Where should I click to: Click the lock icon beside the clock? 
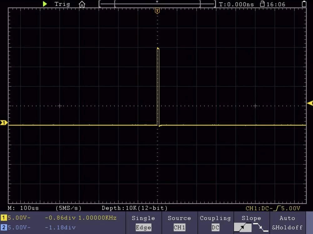(262, 4)
